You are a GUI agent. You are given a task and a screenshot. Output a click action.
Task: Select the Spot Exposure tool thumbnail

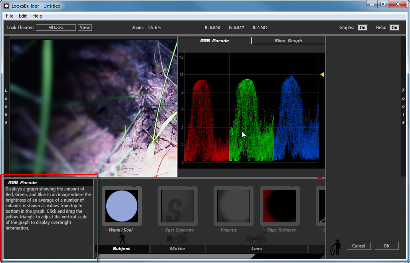[x=178, y=206]
